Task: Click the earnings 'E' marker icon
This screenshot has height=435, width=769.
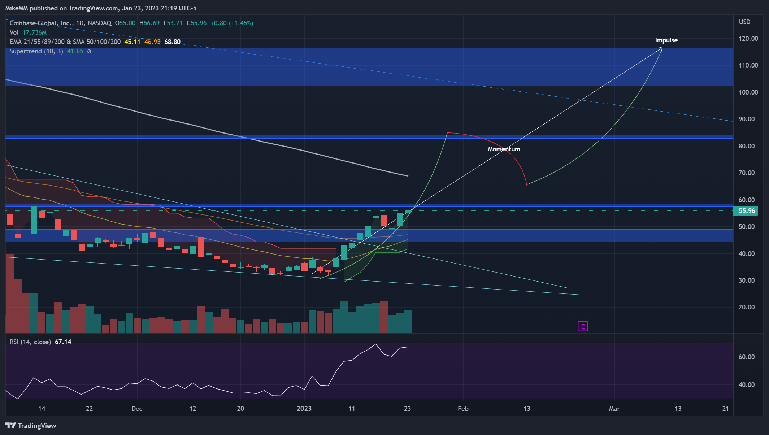Action: tap(583, 326)
